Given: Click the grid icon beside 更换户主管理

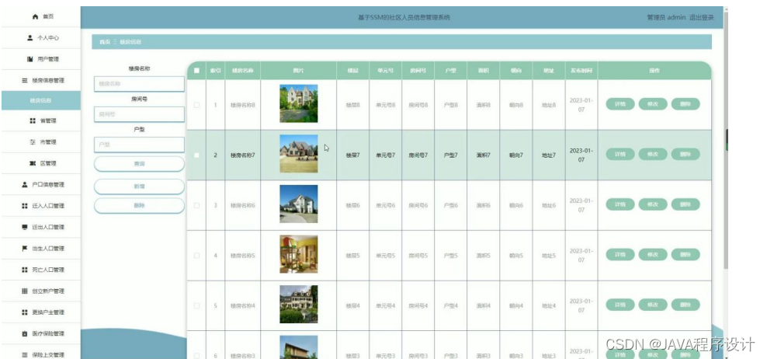Looking at the screenshot, I should 25,312.
